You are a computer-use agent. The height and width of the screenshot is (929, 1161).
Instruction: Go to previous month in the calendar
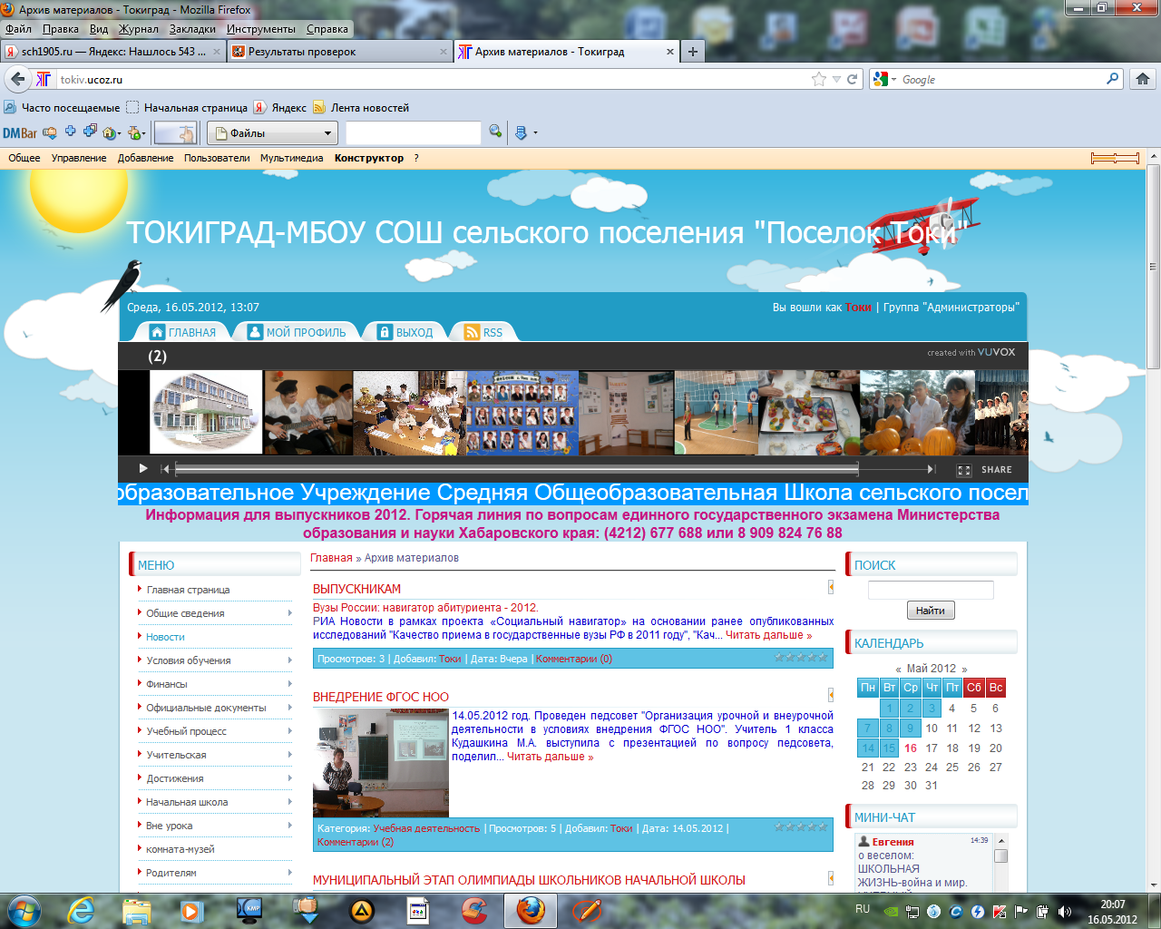[x=898, y=669]
